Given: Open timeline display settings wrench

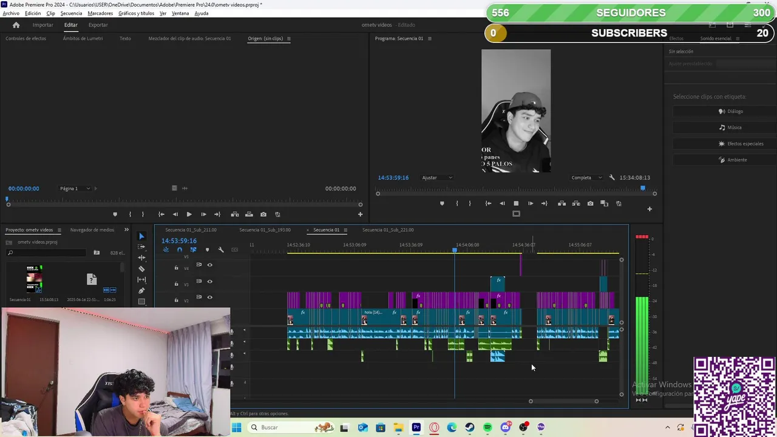Looking at the screenshot, I should (220, 249).
